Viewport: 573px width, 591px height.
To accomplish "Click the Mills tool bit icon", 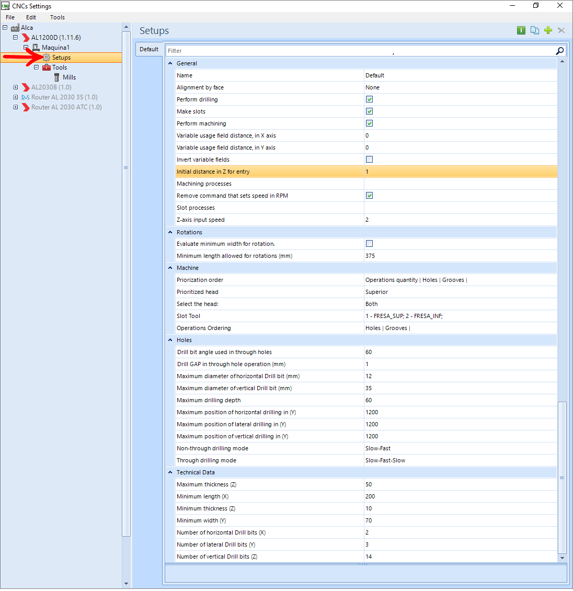I will 56,77.
